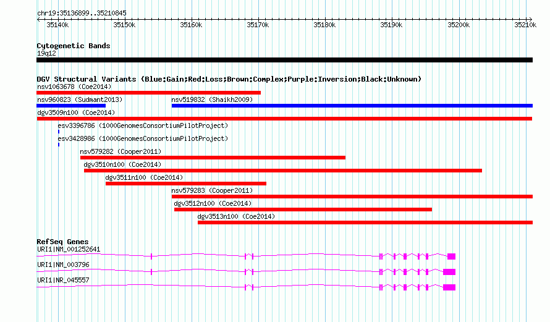Viewport: 550px width, 322px height.
Task: Click the blue gain bar for nsv519832
Action: tap(352, 106)
